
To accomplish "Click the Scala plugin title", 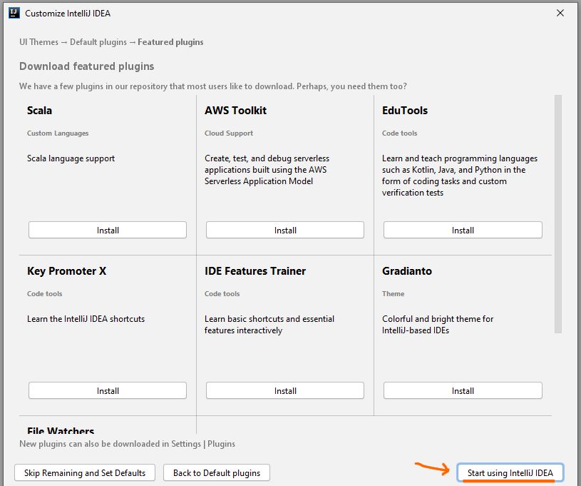I will pos(40,111).
